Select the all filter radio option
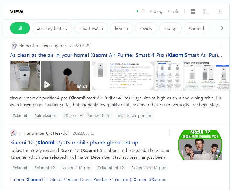 click(x=140, y=11)
